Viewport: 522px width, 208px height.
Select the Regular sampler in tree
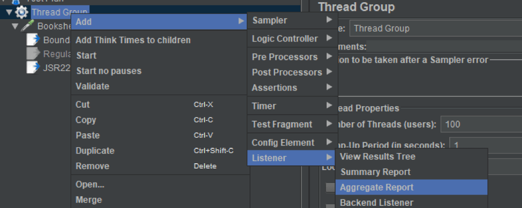(x=56, y=53)
